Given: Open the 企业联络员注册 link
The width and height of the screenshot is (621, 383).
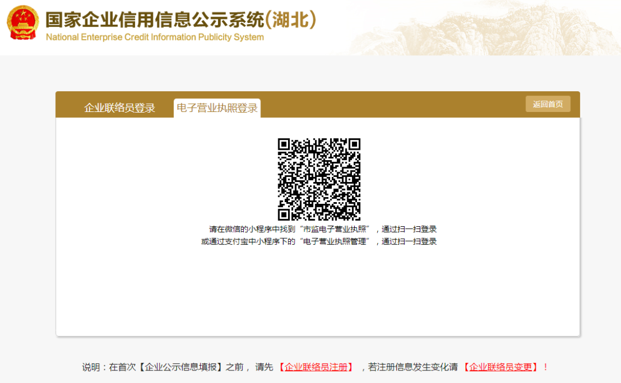Looking at the screenshot, I should coord(316,367).
